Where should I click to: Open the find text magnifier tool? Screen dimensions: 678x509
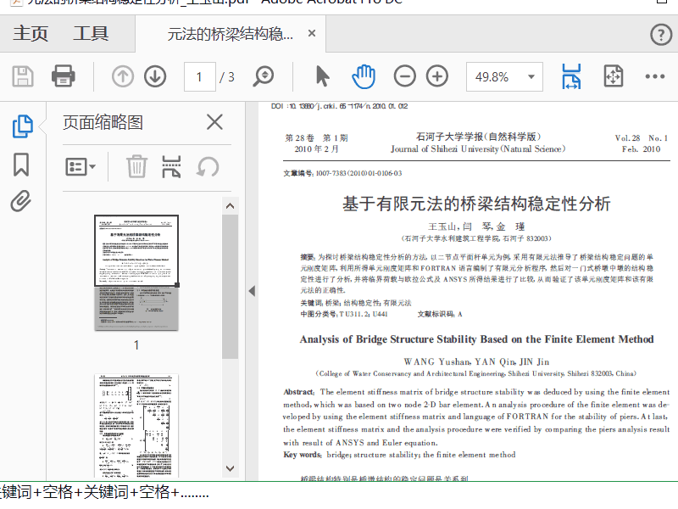[x=263, y=76]
